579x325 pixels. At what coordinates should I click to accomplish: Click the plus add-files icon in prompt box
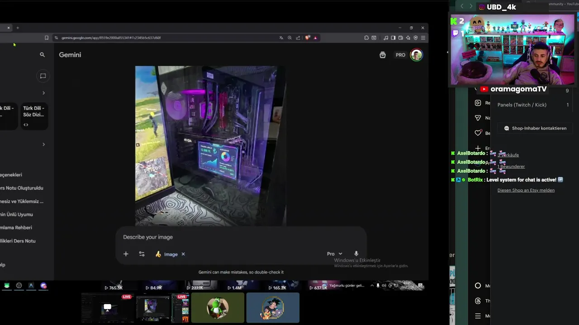pyautogui.click(x=126, y=254)
